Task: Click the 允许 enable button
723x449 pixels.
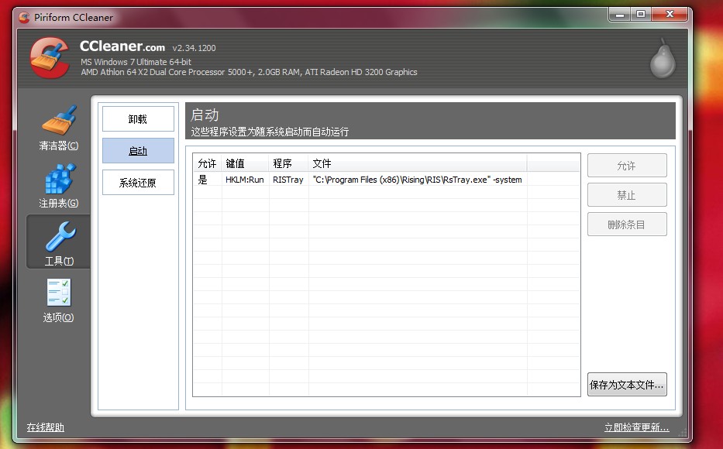Action: click(627, 166)
